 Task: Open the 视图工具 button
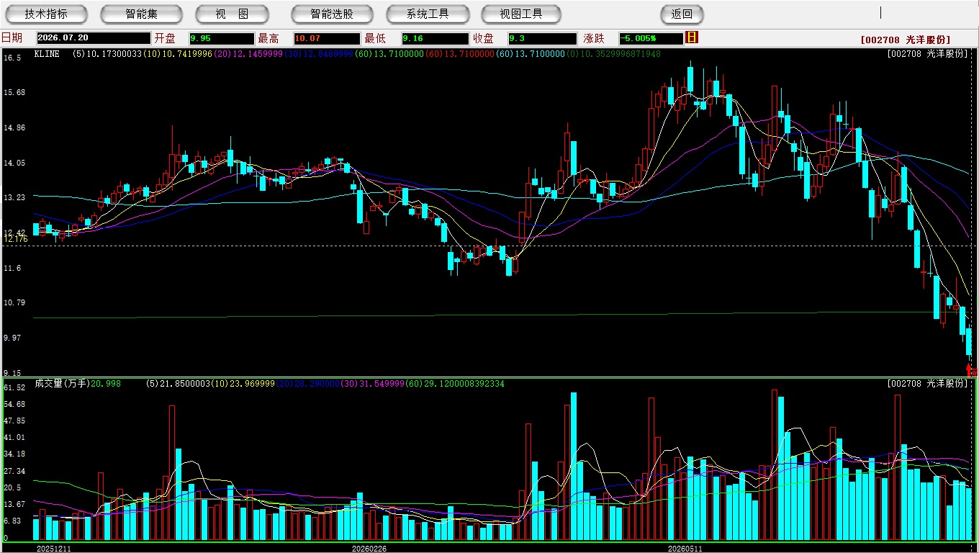pos(521,14)
